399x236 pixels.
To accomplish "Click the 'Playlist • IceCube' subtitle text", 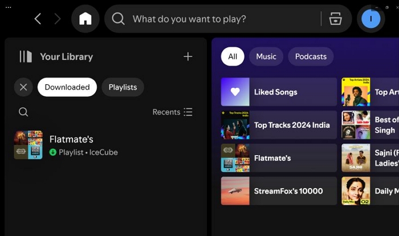I will point(88,152).
